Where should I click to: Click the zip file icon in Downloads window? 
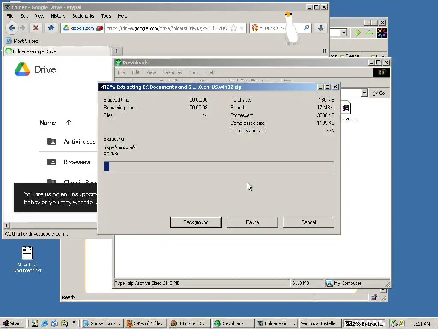pyautogui.click(x=346, y=108)
